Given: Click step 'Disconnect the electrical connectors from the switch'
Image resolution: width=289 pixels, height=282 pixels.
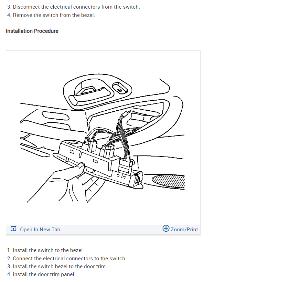Looking at the screenshot, I should point(74,7).
